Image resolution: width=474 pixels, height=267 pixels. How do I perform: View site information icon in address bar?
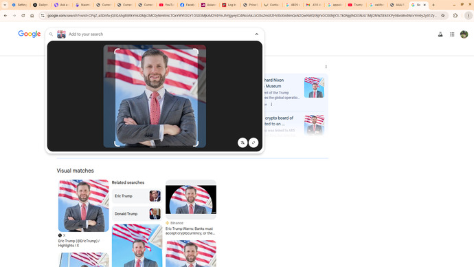[43, 15]
